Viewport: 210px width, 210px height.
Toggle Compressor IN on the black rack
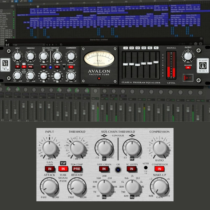point(71,67)
